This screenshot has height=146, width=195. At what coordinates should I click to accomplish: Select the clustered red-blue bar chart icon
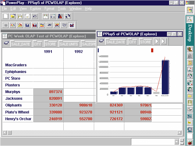coord(35,25)
